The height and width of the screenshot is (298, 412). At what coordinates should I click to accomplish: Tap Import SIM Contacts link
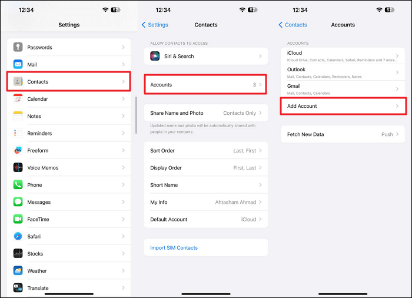point(174,248)
